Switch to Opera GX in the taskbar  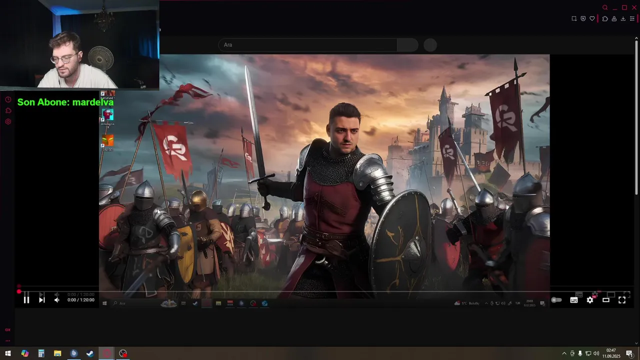[106, 353]
